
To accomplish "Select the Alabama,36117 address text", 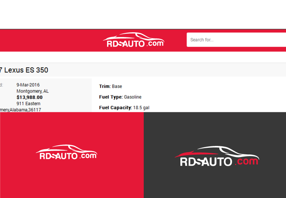I will pos(21,110).
